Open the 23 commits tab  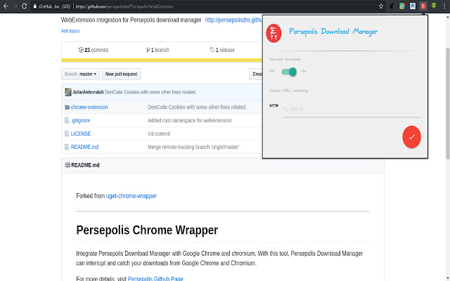pos(95,51)
